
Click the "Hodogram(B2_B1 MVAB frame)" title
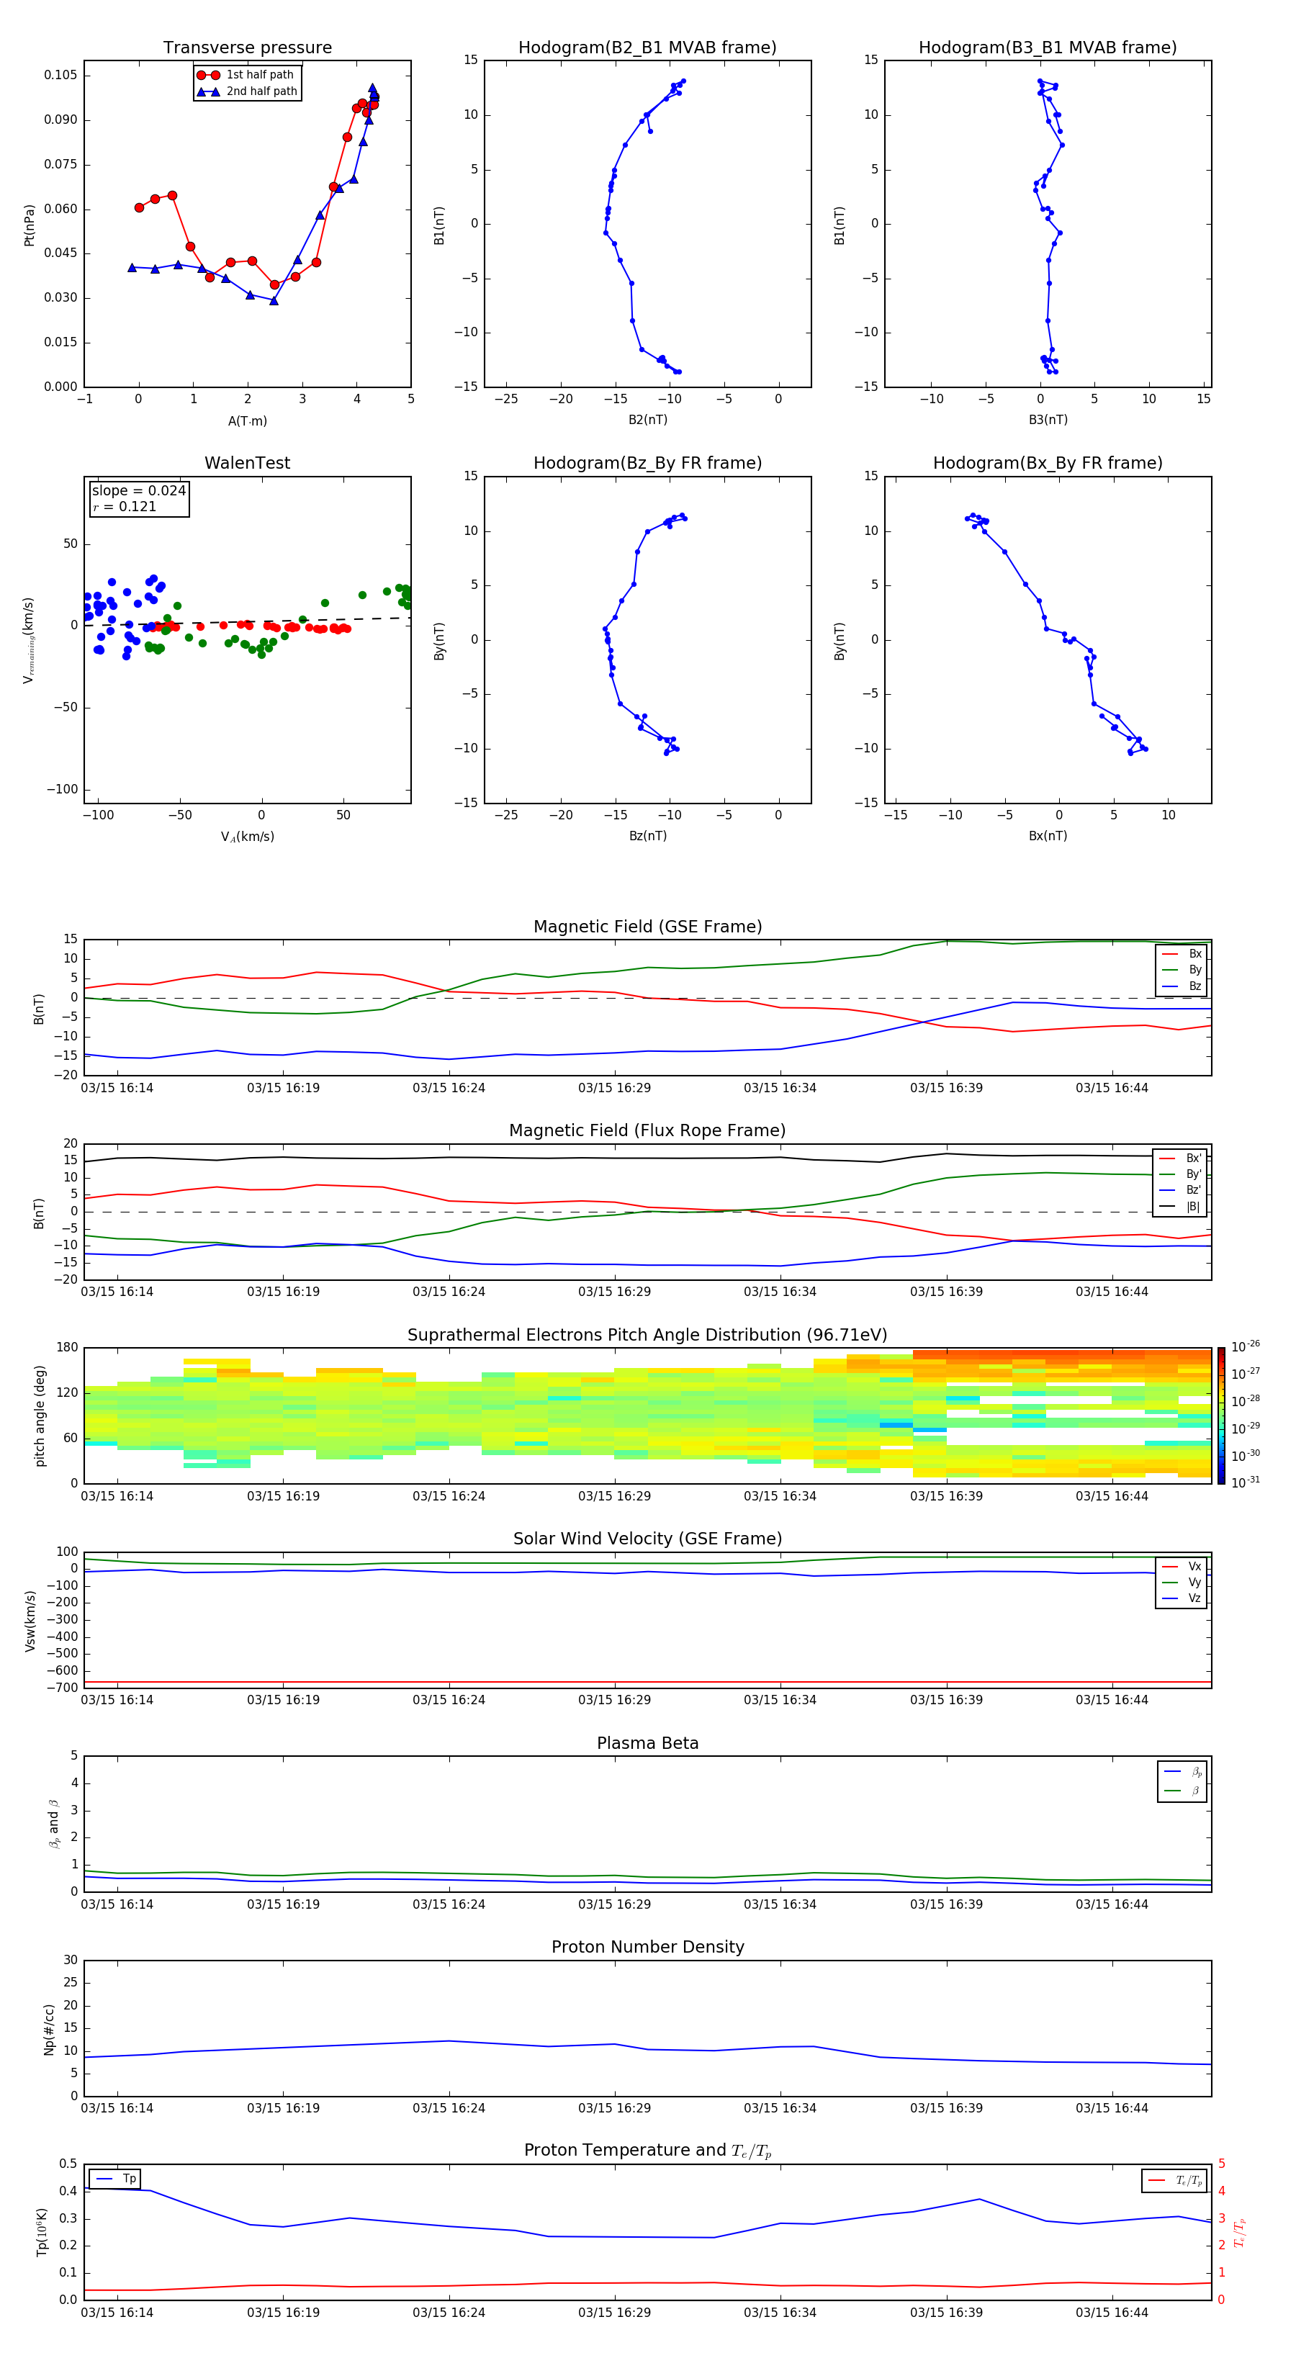click(x=647, y=48)
